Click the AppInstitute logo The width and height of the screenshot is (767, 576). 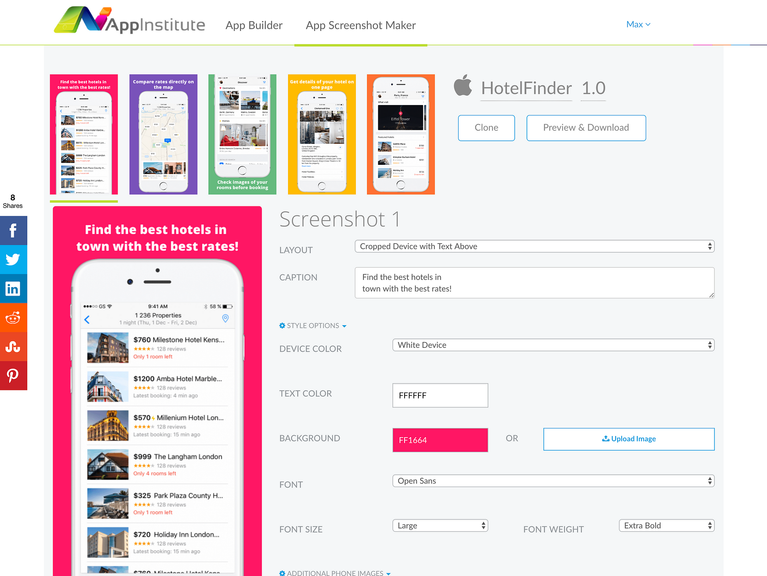click(x=130, y=20)
